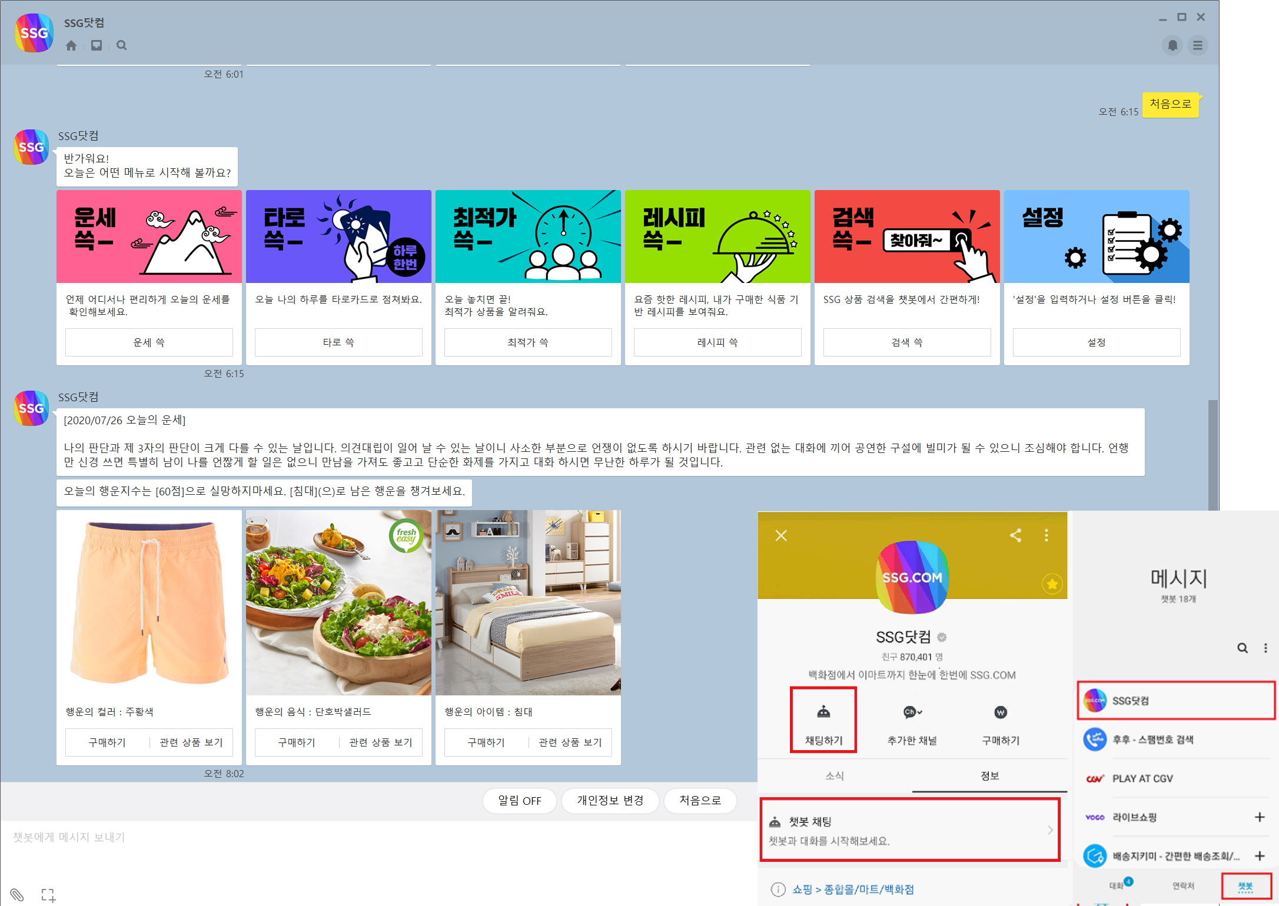The height and width of the screenshot is (906, 1279).
Task: Click the share icon on profile
Action: [1015, 535]
